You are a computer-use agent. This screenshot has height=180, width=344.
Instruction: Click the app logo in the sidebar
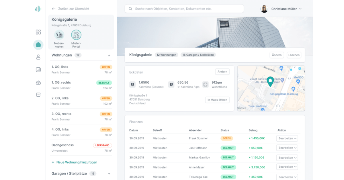(38, 9)
